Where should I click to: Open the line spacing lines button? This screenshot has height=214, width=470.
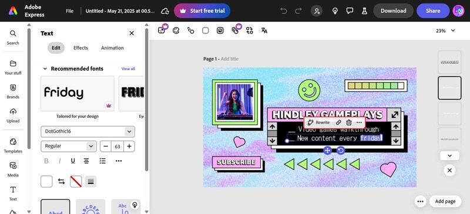click(90, 181)
